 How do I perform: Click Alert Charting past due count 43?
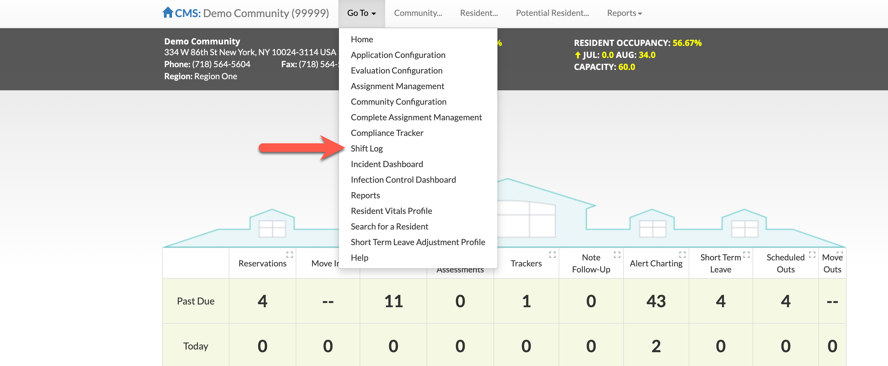(656, 301)
